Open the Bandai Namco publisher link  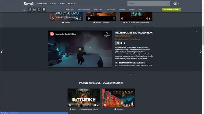pos(135,39)
